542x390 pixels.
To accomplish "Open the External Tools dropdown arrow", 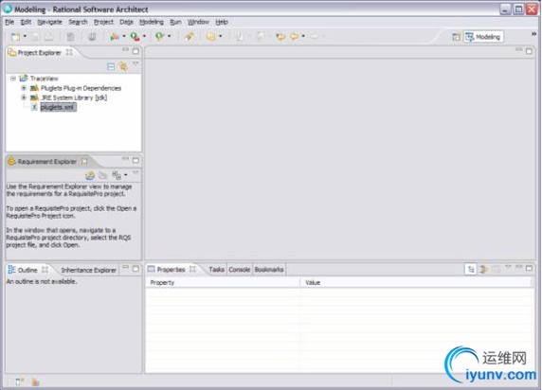I will pos(169,36).
